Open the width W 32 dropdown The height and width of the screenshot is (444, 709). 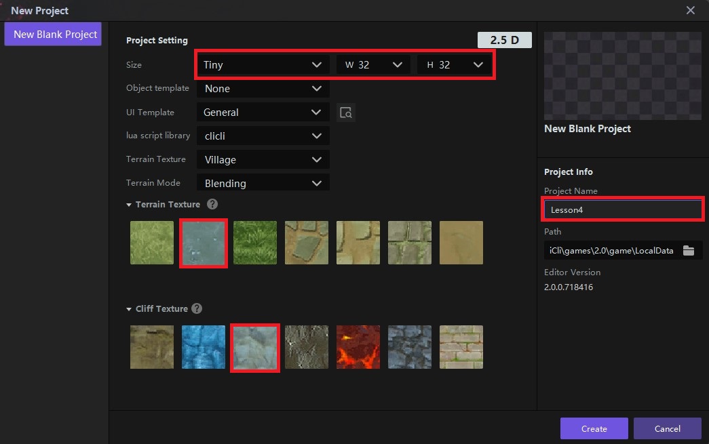coord(373,65)
